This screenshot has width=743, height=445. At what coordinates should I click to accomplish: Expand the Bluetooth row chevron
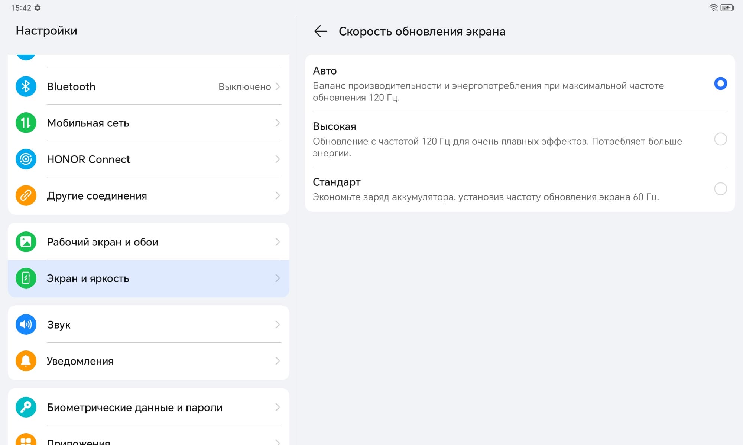pos(277,86)
